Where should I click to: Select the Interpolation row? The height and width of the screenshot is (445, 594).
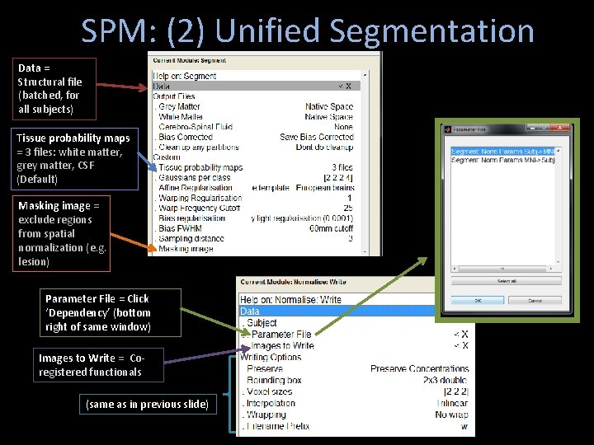[356, 403]
